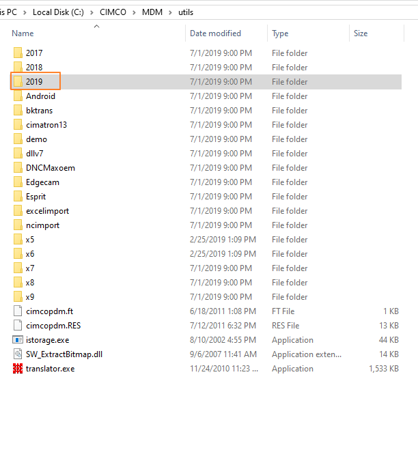The image size is (418, 450).
Task: Click the red translator.exe icon
Action: [18, 369]
